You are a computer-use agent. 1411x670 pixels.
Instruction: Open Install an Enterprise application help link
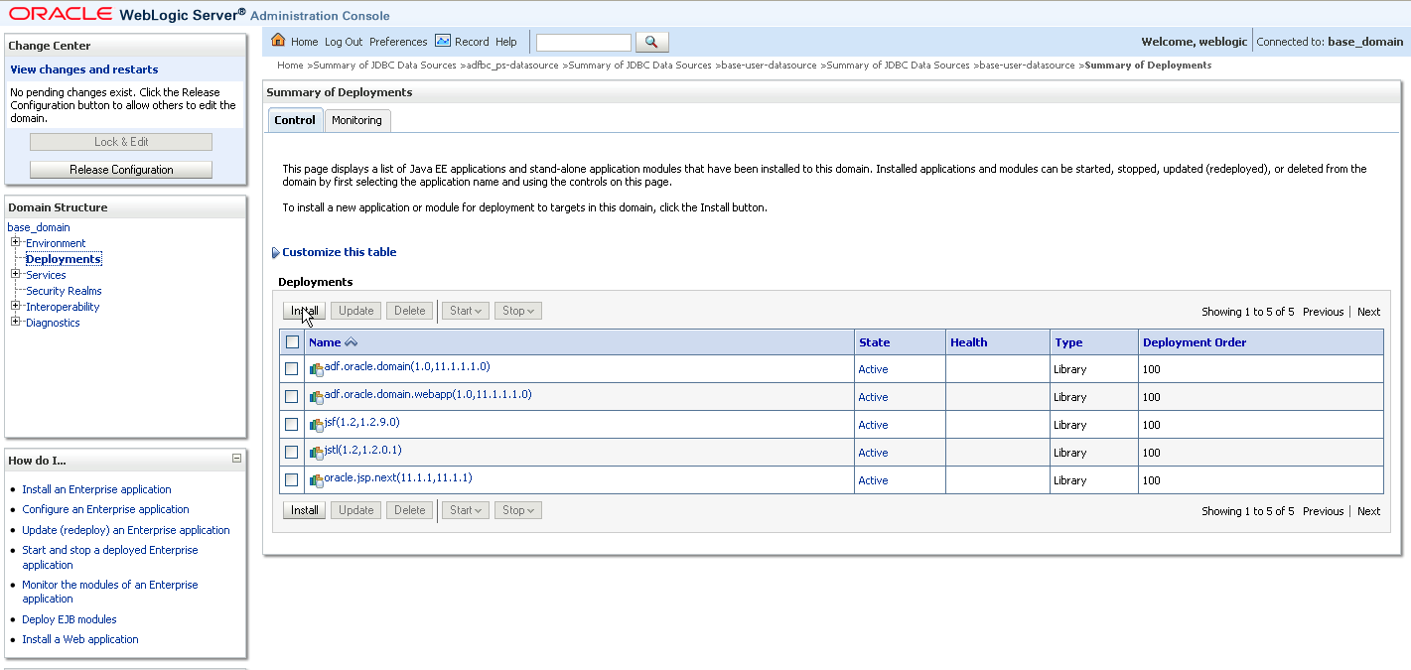coord(96,489)
